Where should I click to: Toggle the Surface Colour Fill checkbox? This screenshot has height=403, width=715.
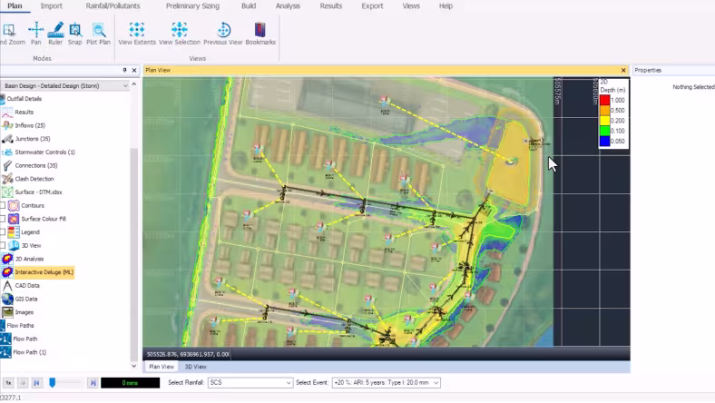click(x=3, y=219)
